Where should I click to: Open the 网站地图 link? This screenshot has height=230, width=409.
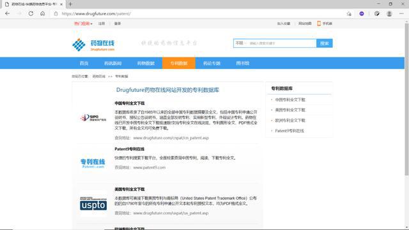tap(305, 24)
